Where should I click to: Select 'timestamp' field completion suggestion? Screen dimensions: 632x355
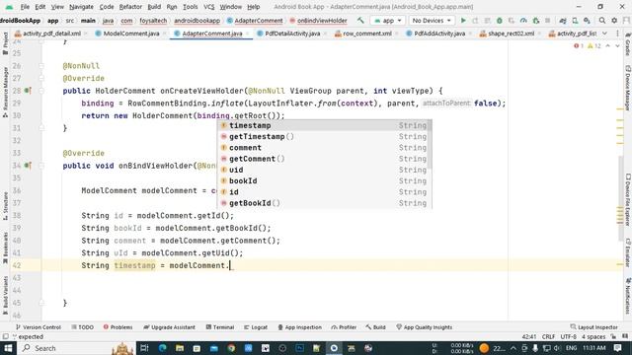tap(324, 125)
